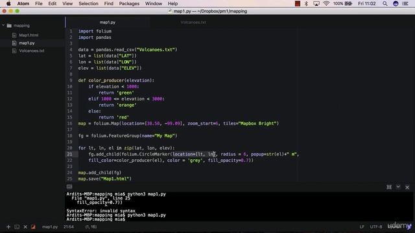Click the battery status icon
This screenshot has width=415, height=233.
348,4
